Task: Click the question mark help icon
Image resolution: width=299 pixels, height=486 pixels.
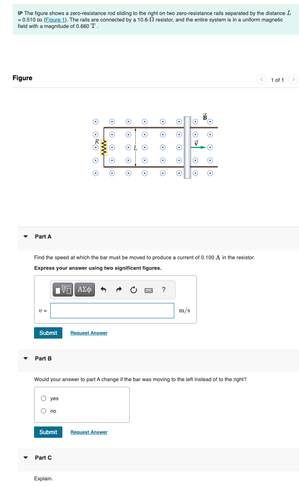Action: point(163,289)
